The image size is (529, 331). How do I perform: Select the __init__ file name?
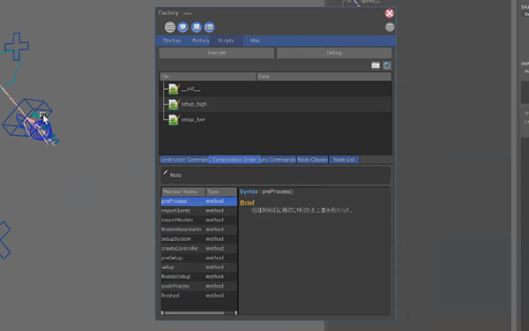click(190, 89)
